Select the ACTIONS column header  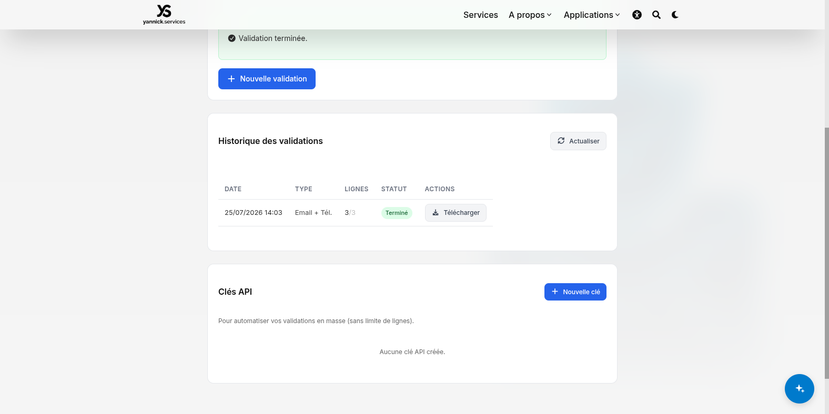[x=440, y=189]
